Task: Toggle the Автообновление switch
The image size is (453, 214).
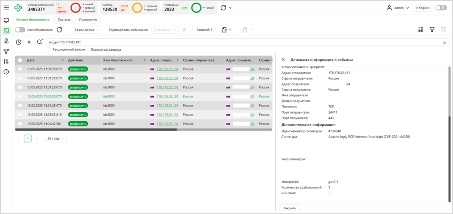Action: point(20,30)
